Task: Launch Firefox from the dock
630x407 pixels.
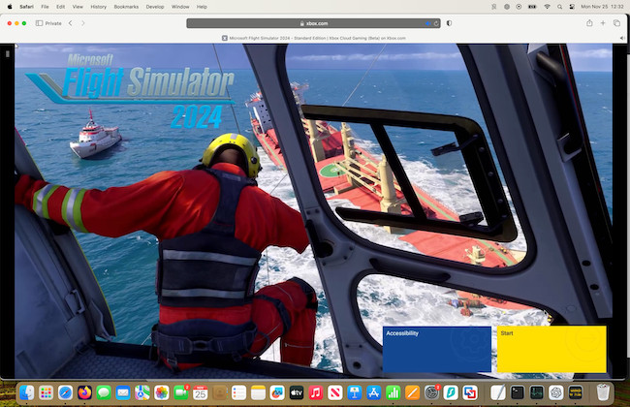Action: (84, 392)
